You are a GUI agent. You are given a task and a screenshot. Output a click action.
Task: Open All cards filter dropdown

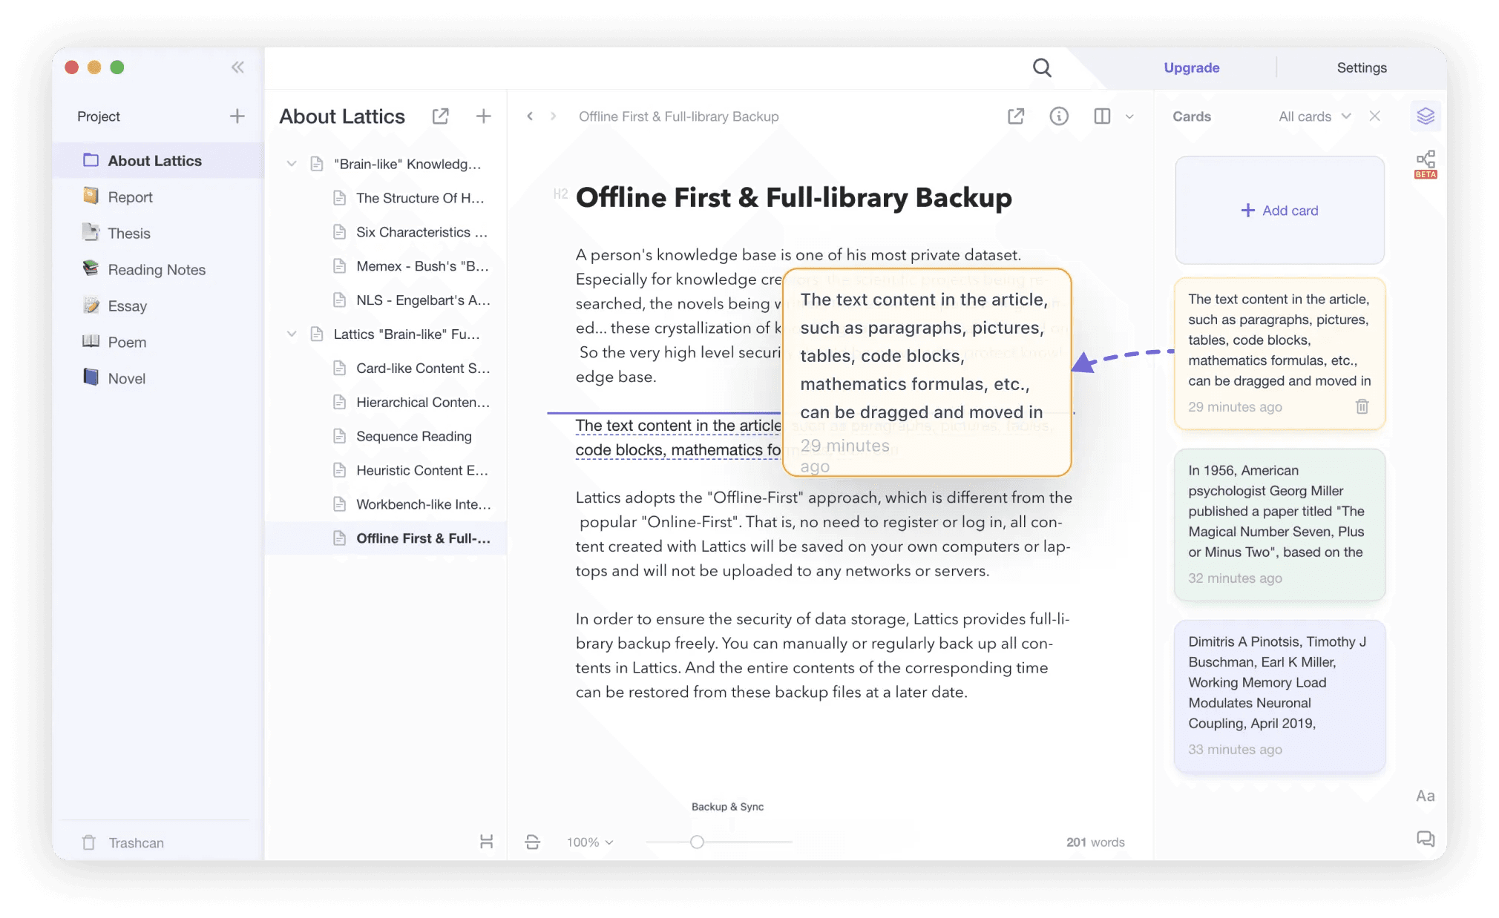coord(1314,116)
